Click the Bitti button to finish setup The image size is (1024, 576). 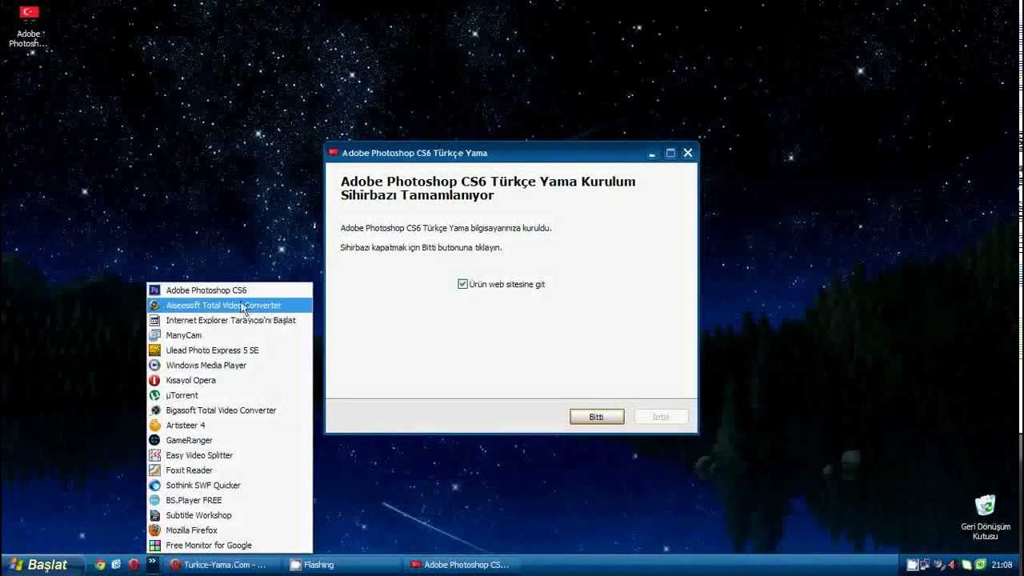pos(597,417)
